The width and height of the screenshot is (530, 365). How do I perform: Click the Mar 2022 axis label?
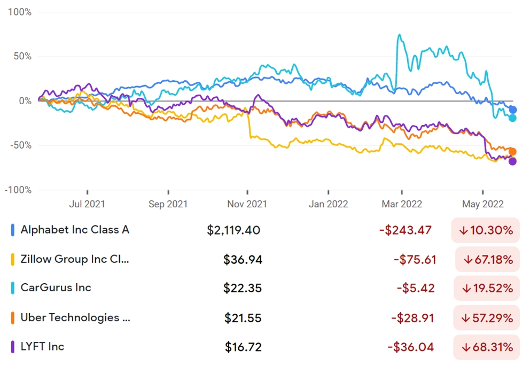402,204
